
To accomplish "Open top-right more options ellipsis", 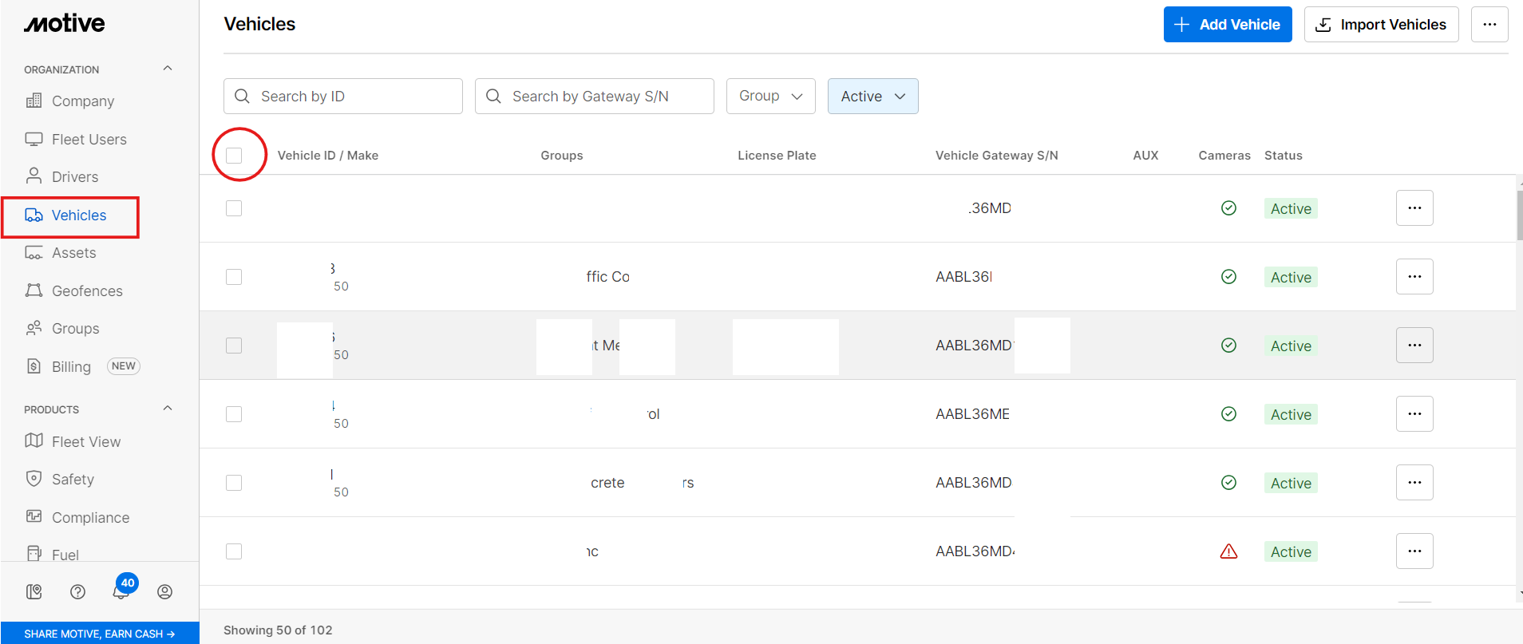I will pyautogui.click(x=1489, y=24).
